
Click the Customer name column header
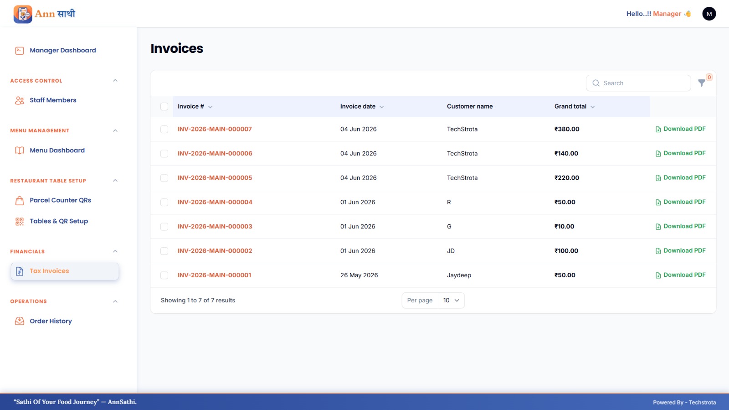click(x=470, y=107)
